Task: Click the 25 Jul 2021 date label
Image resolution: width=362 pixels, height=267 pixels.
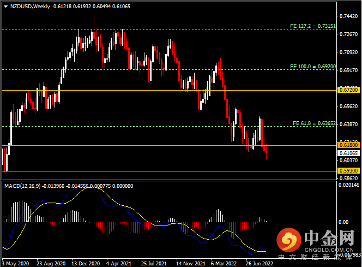Action: 154,264
